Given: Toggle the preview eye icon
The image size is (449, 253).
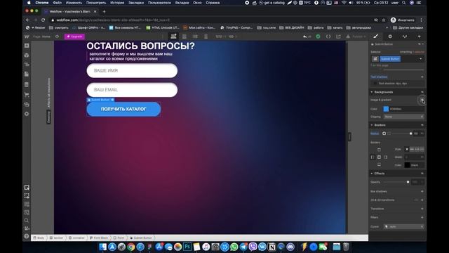Looking at the screenshot, I should (x=58, y=37).
